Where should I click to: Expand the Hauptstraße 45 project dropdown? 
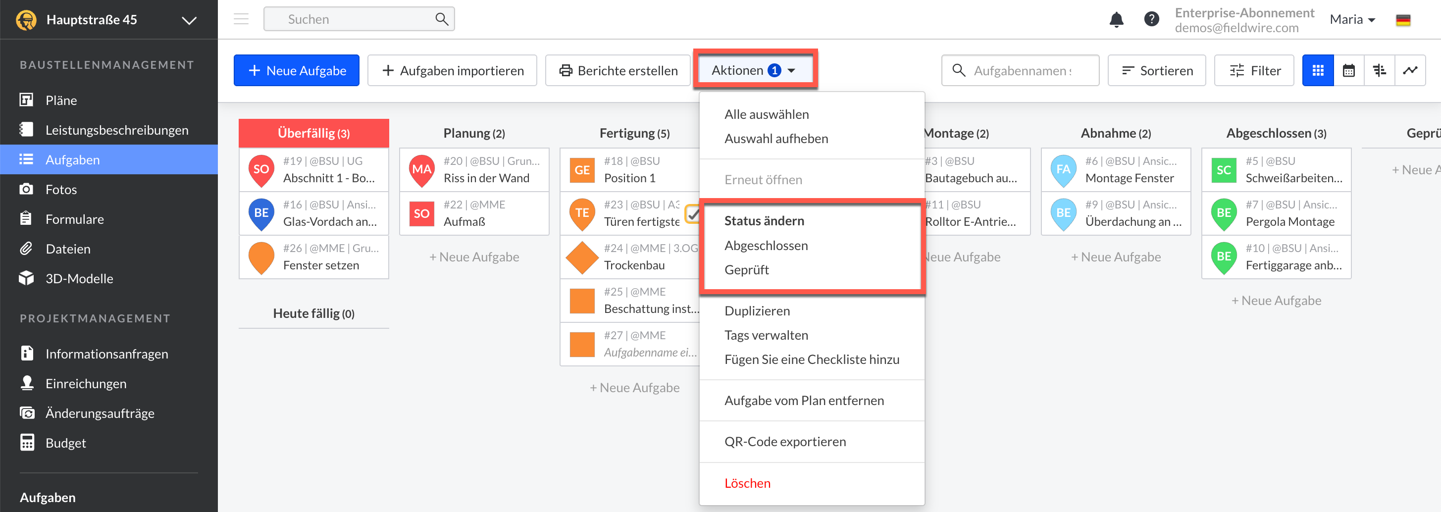189,20
